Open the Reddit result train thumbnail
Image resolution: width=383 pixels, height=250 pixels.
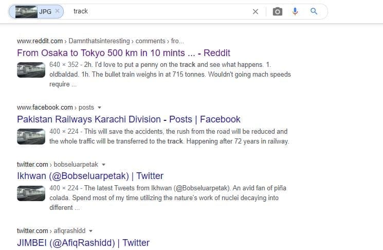pyautogui.click(x=31, y=69)
